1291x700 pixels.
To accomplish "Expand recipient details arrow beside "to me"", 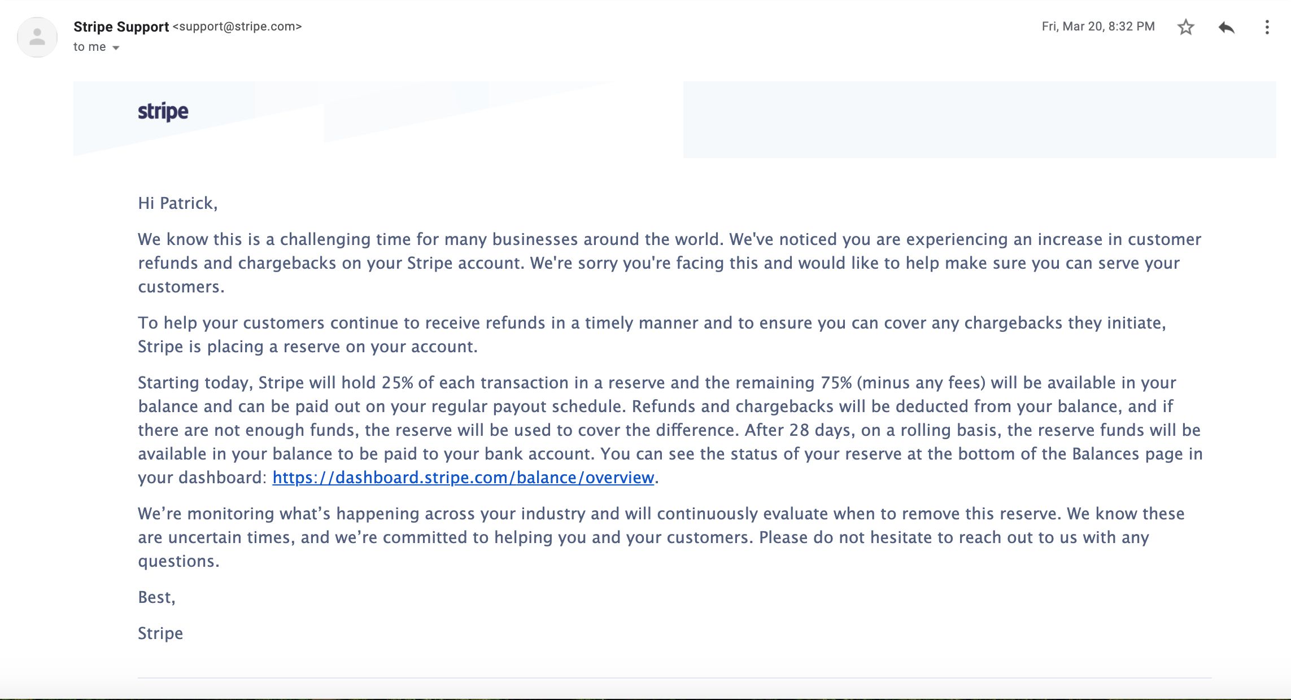I will tap(116, 48).
